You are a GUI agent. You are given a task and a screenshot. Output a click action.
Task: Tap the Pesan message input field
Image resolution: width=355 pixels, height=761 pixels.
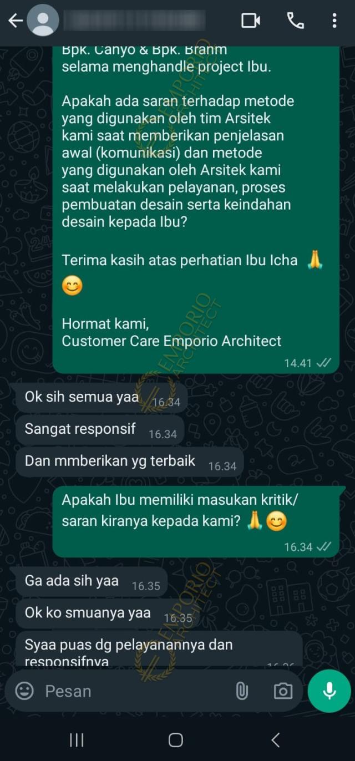[x=133, y=691]
